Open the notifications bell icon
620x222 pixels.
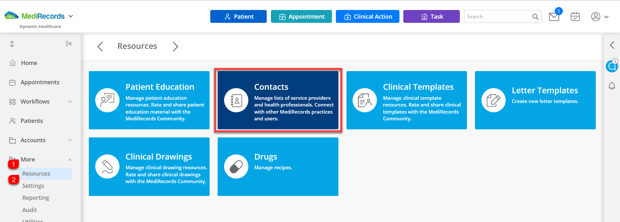coord(612,86)
